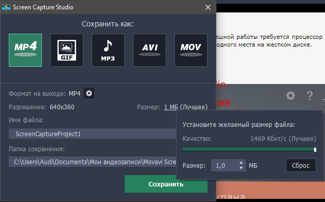Click the 'Имя файла:' label

coord(26,120)
